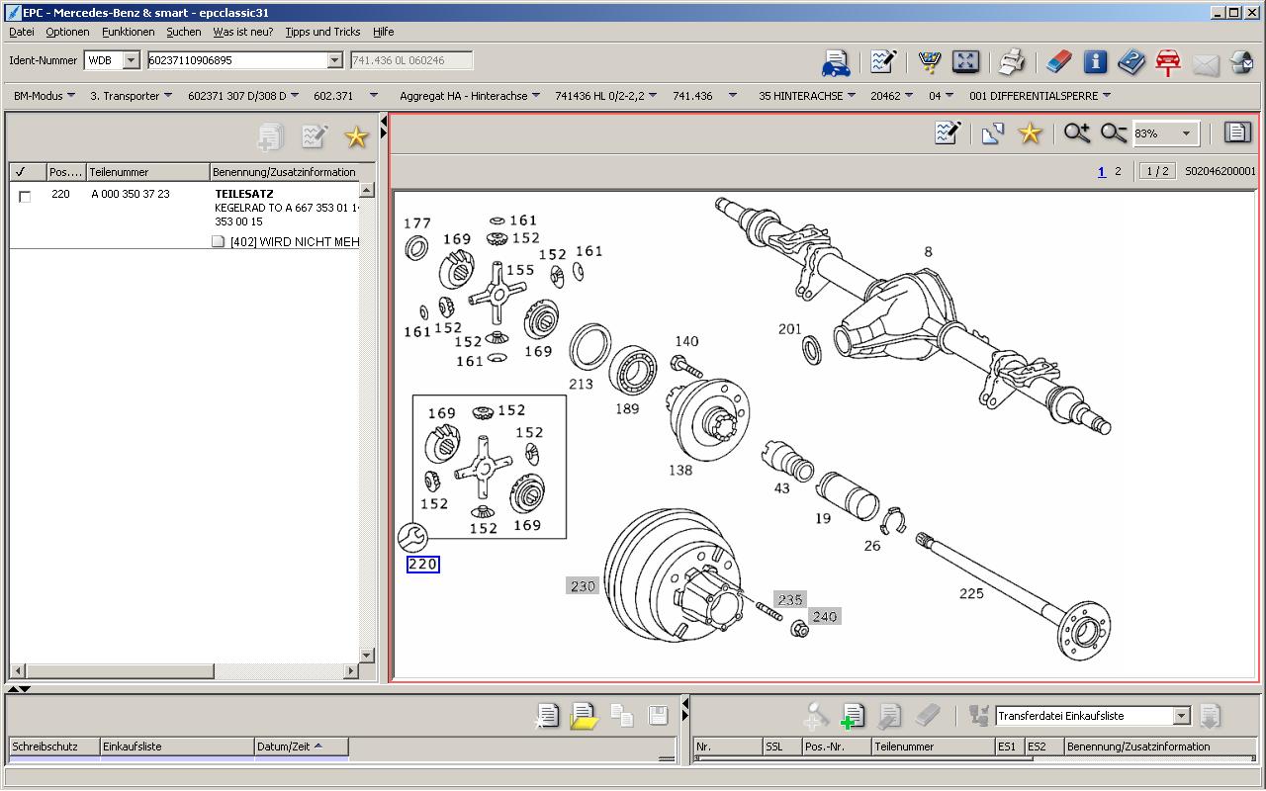Click the mail transfer icon at far right

tap(1242, 63)
